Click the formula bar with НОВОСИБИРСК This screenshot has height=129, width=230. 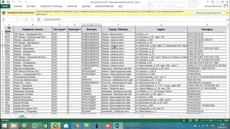(x=134, y=19)
